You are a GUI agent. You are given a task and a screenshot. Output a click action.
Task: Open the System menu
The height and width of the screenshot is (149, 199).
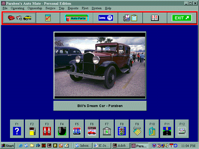[x=97, y=8]
